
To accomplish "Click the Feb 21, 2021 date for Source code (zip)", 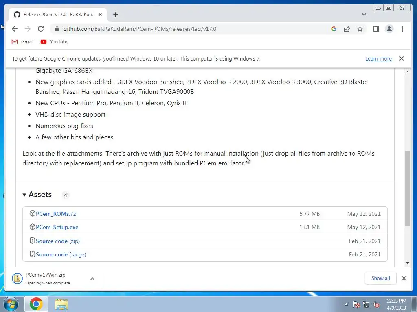I will coord(364,241).
